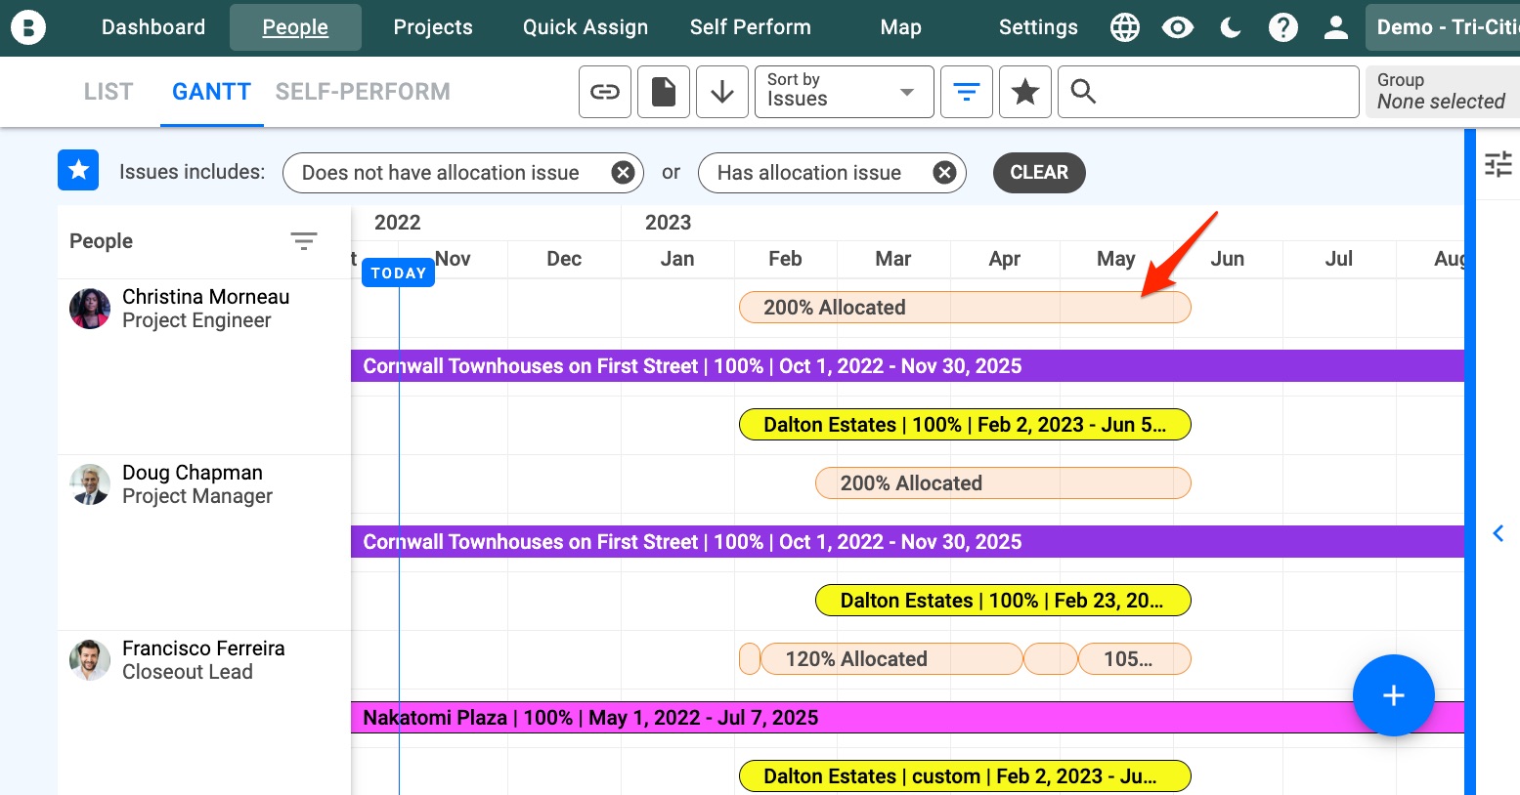The height and width of the screenshot is (795, 1520).
Task: Open Doug Chapman's profile name
Action: coord(193,473)
